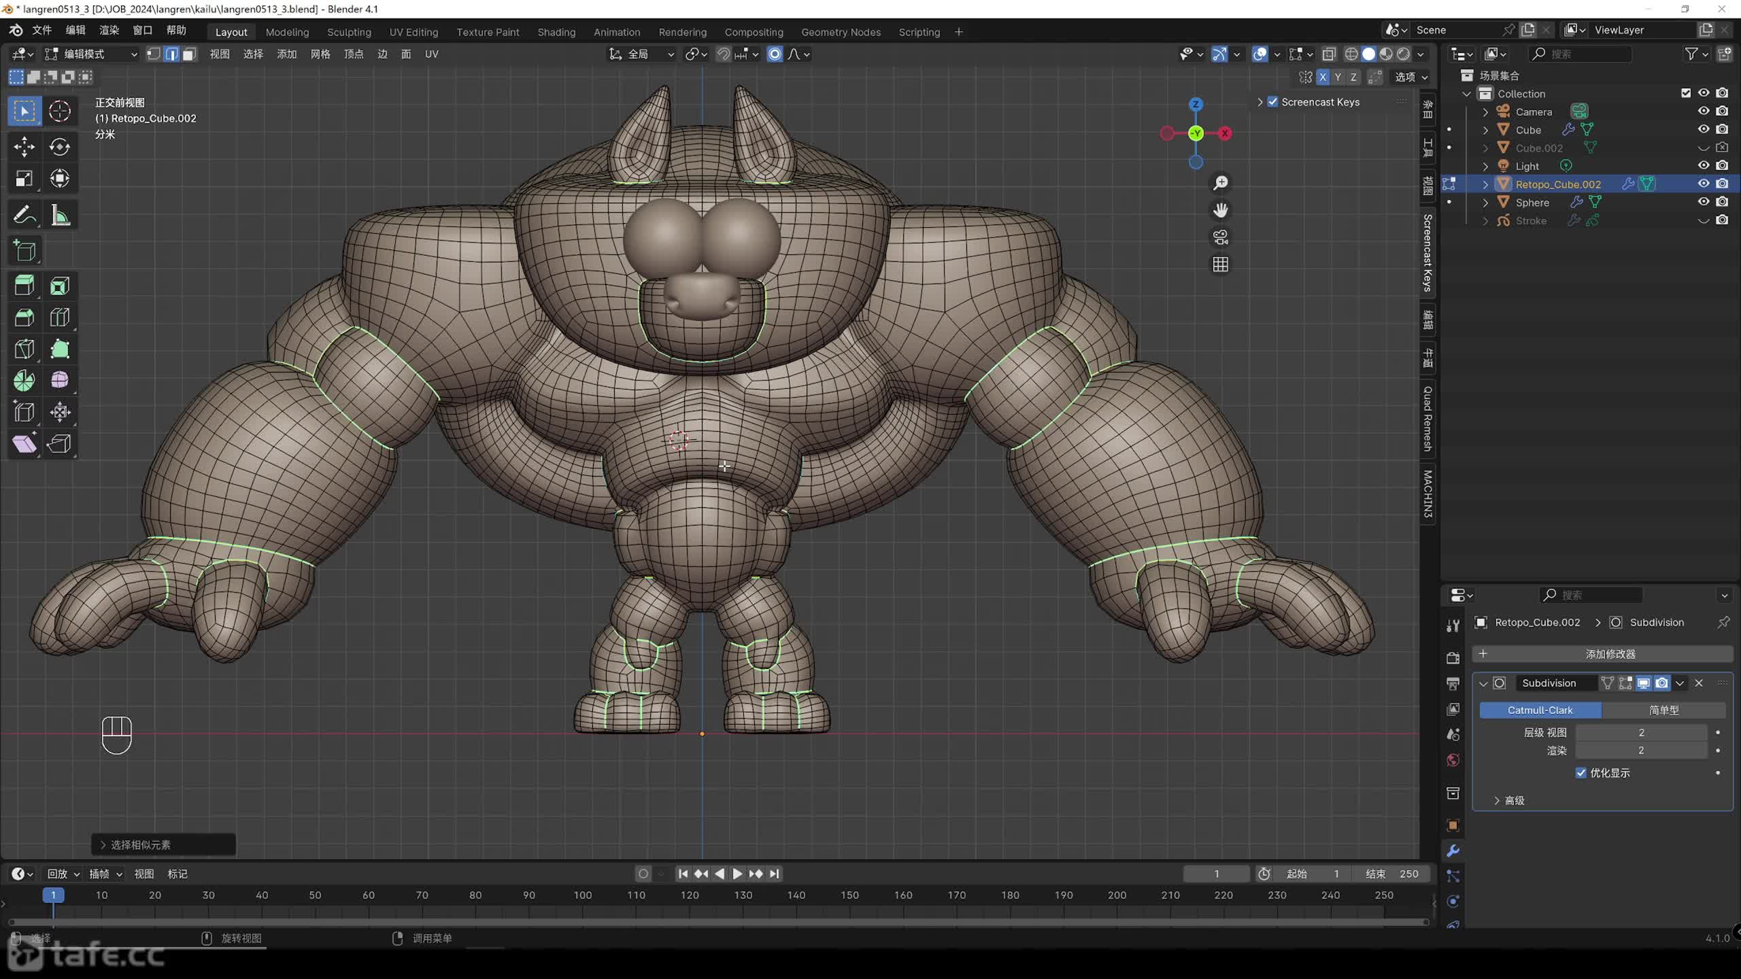The width and height of the screenshot is (1741, 979).
Task: Click the end frame 250 field
Action: point(1392,874)
